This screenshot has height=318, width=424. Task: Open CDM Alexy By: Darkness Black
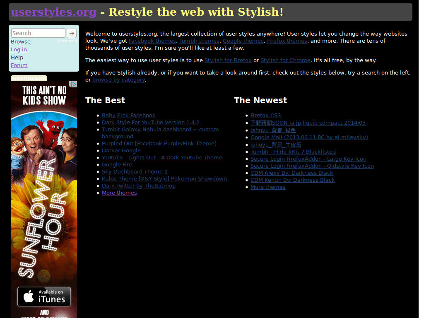click(x=292, y=173)
